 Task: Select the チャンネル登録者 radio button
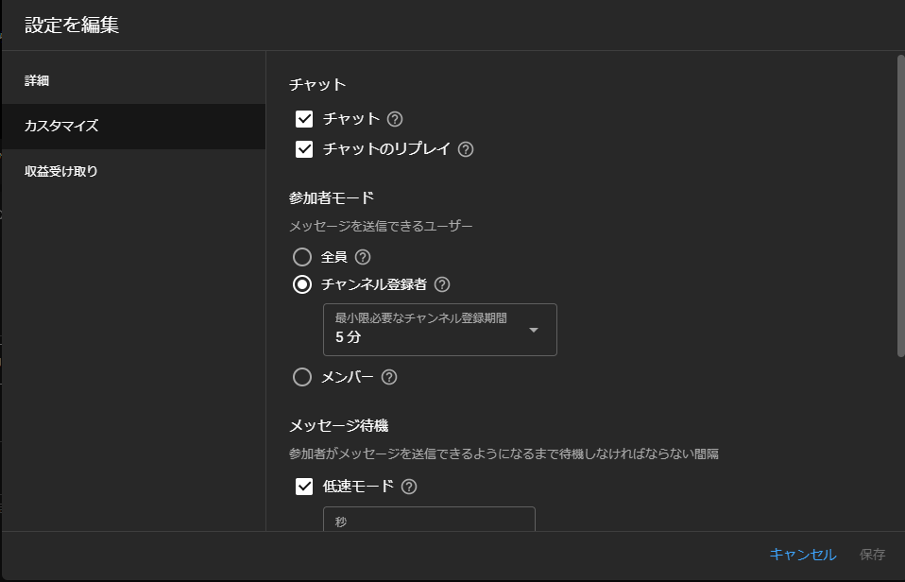(302, 284)
